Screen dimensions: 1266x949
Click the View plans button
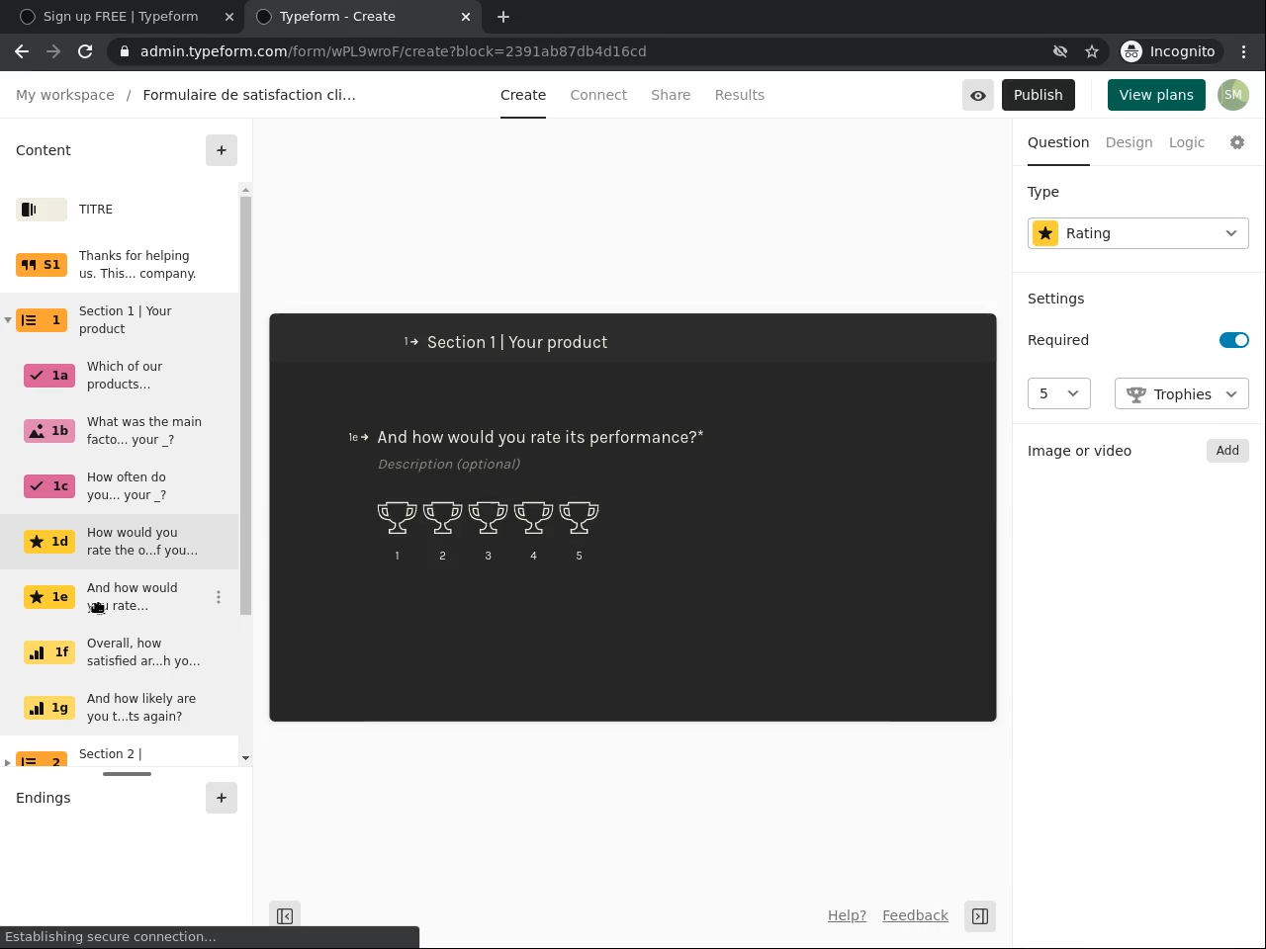point(1156,95)
